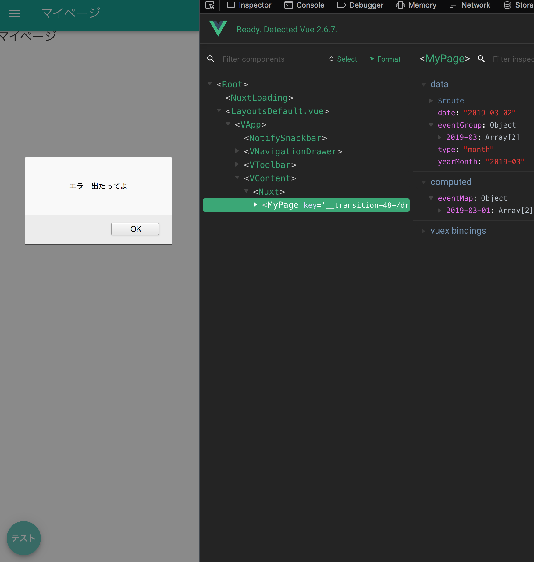The image size is (534, 562).
Task: Click the search icon beside Filter components
Action: (211, 59)
